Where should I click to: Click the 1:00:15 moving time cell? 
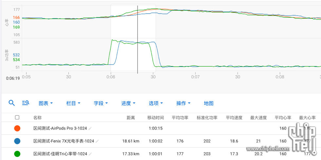click(156, 128)
